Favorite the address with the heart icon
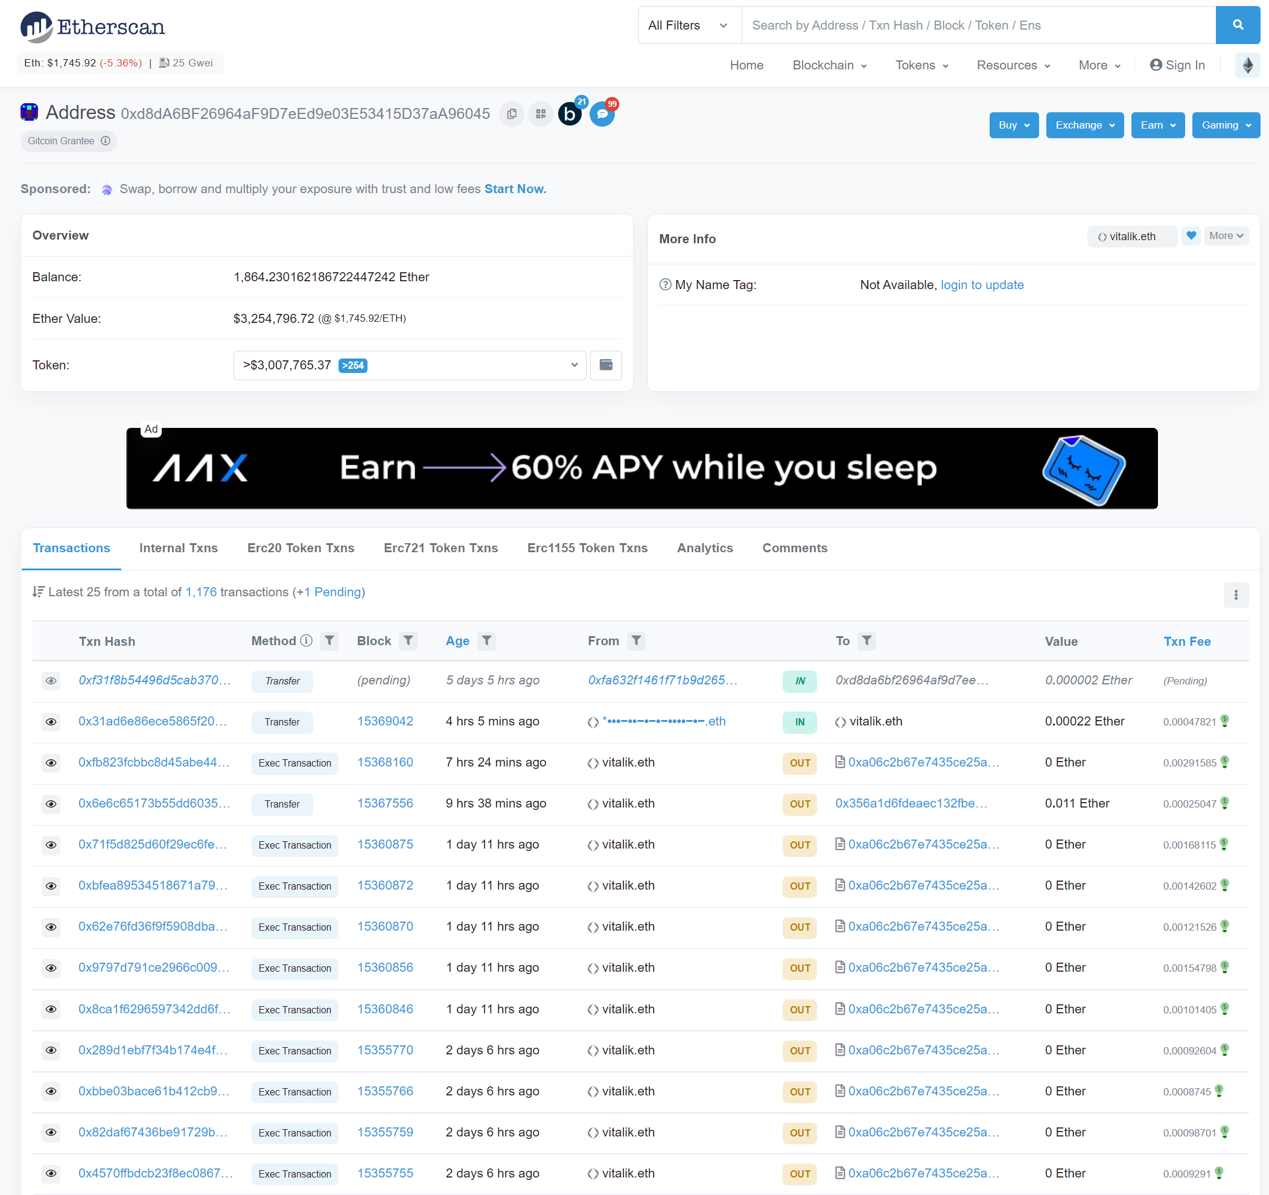Screen dimensions: 1269x1195 pos(1191,235)
